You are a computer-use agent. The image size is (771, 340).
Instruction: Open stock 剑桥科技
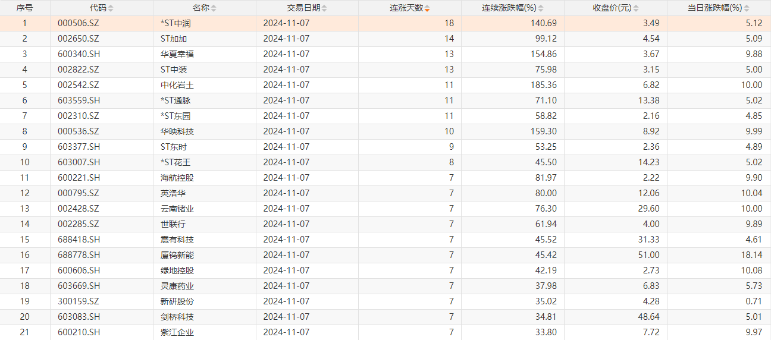pyautogui.click(x=177, y=317)
